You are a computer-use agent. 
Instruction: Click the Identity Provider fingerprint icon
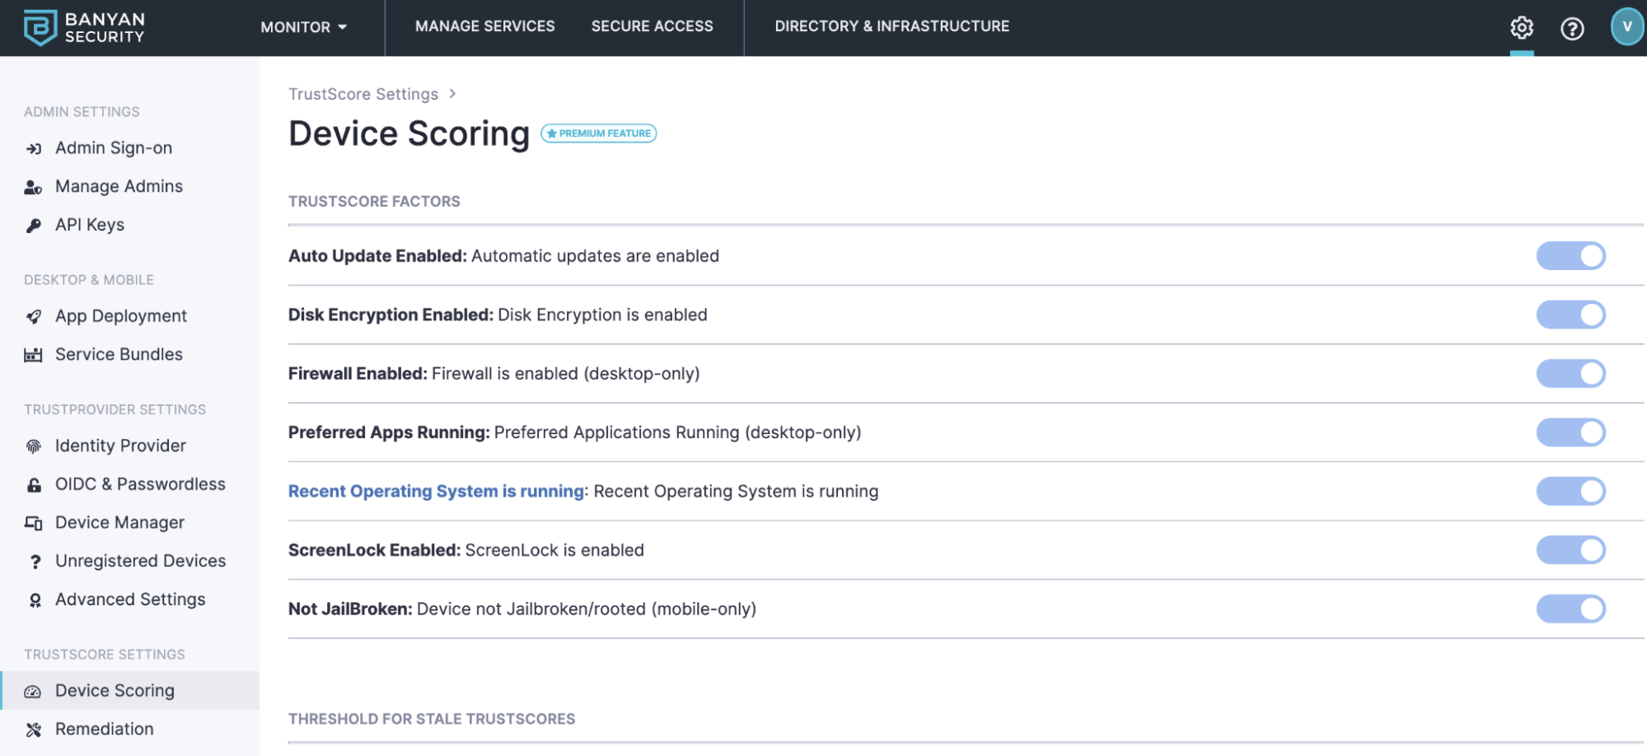pyautogui.click(x=34, y=446)
